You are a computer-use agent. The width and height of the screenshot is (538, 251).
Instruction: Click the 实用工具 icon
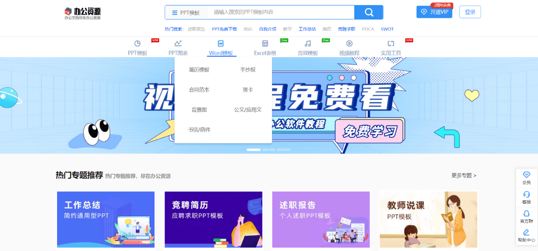click(x=391, y=43)
